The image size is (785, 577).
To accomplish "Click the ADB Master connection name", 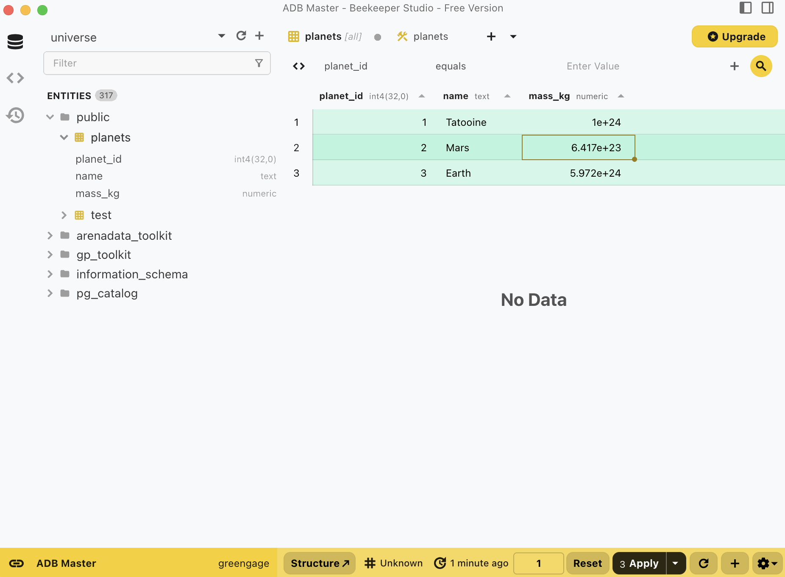I will [66, 563].
